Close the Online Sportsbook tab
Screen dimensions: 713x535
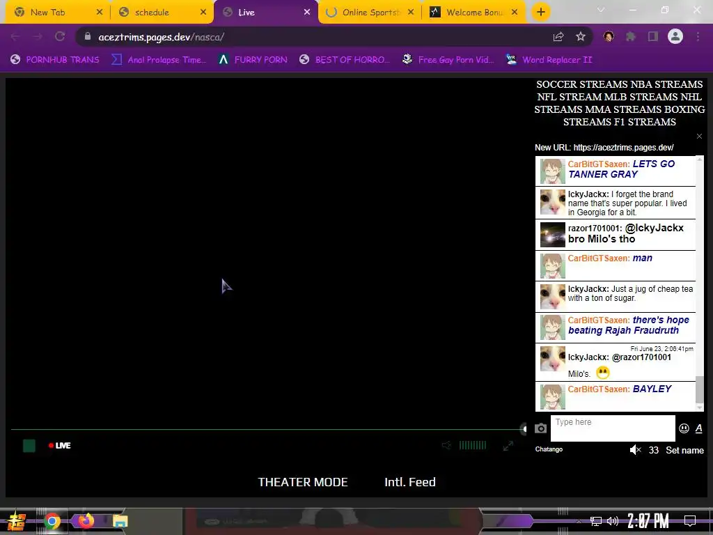coord(411,13)
